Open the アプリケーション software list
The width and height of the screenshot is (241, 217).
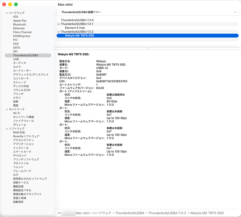[x=23, y=144]
